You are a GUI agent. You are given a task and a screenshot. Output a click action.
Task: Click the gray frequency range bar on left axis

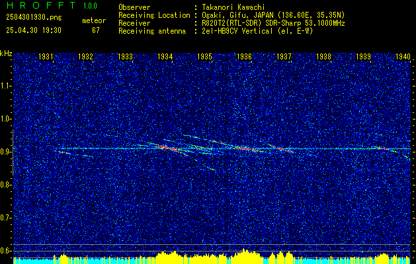tap(13, 152)
